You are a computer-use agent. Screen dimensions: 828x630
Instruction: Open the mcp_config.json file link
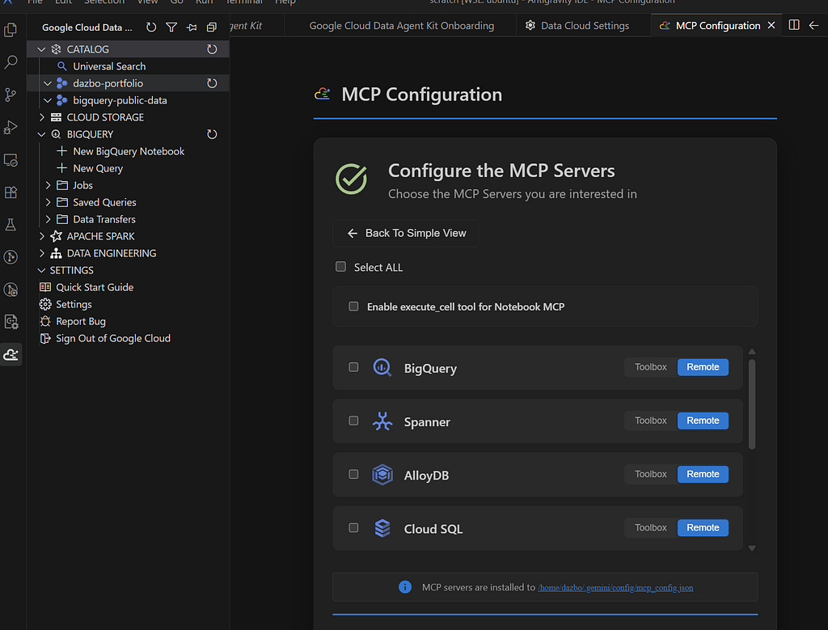pyautogui.click(x=615, y=588)
